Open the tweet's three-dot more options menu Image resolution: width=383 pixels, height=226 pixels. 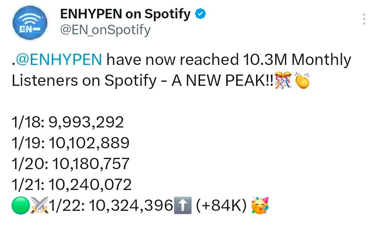pos(364,19)
